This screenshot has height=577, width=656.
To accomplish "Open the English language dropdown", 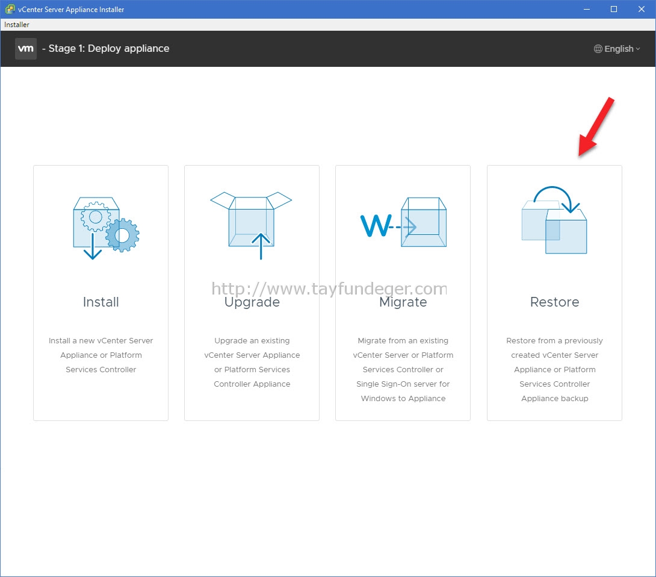I will (x=617, y=49).
